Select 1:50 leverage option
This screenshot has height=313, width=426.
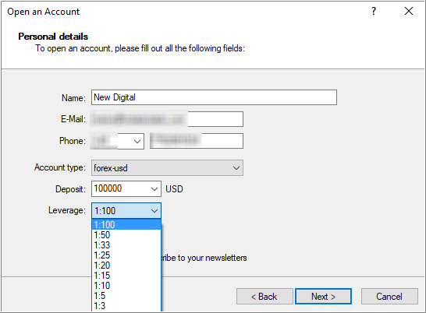pyautogui.click(x=126, y=235)
